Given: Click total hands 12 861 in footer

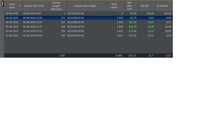Looking at the screenshot, I should point(119,55).
